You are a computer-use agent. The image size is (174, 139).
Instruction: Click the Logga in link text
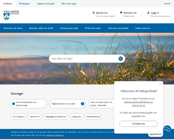(x=155, y=13)
